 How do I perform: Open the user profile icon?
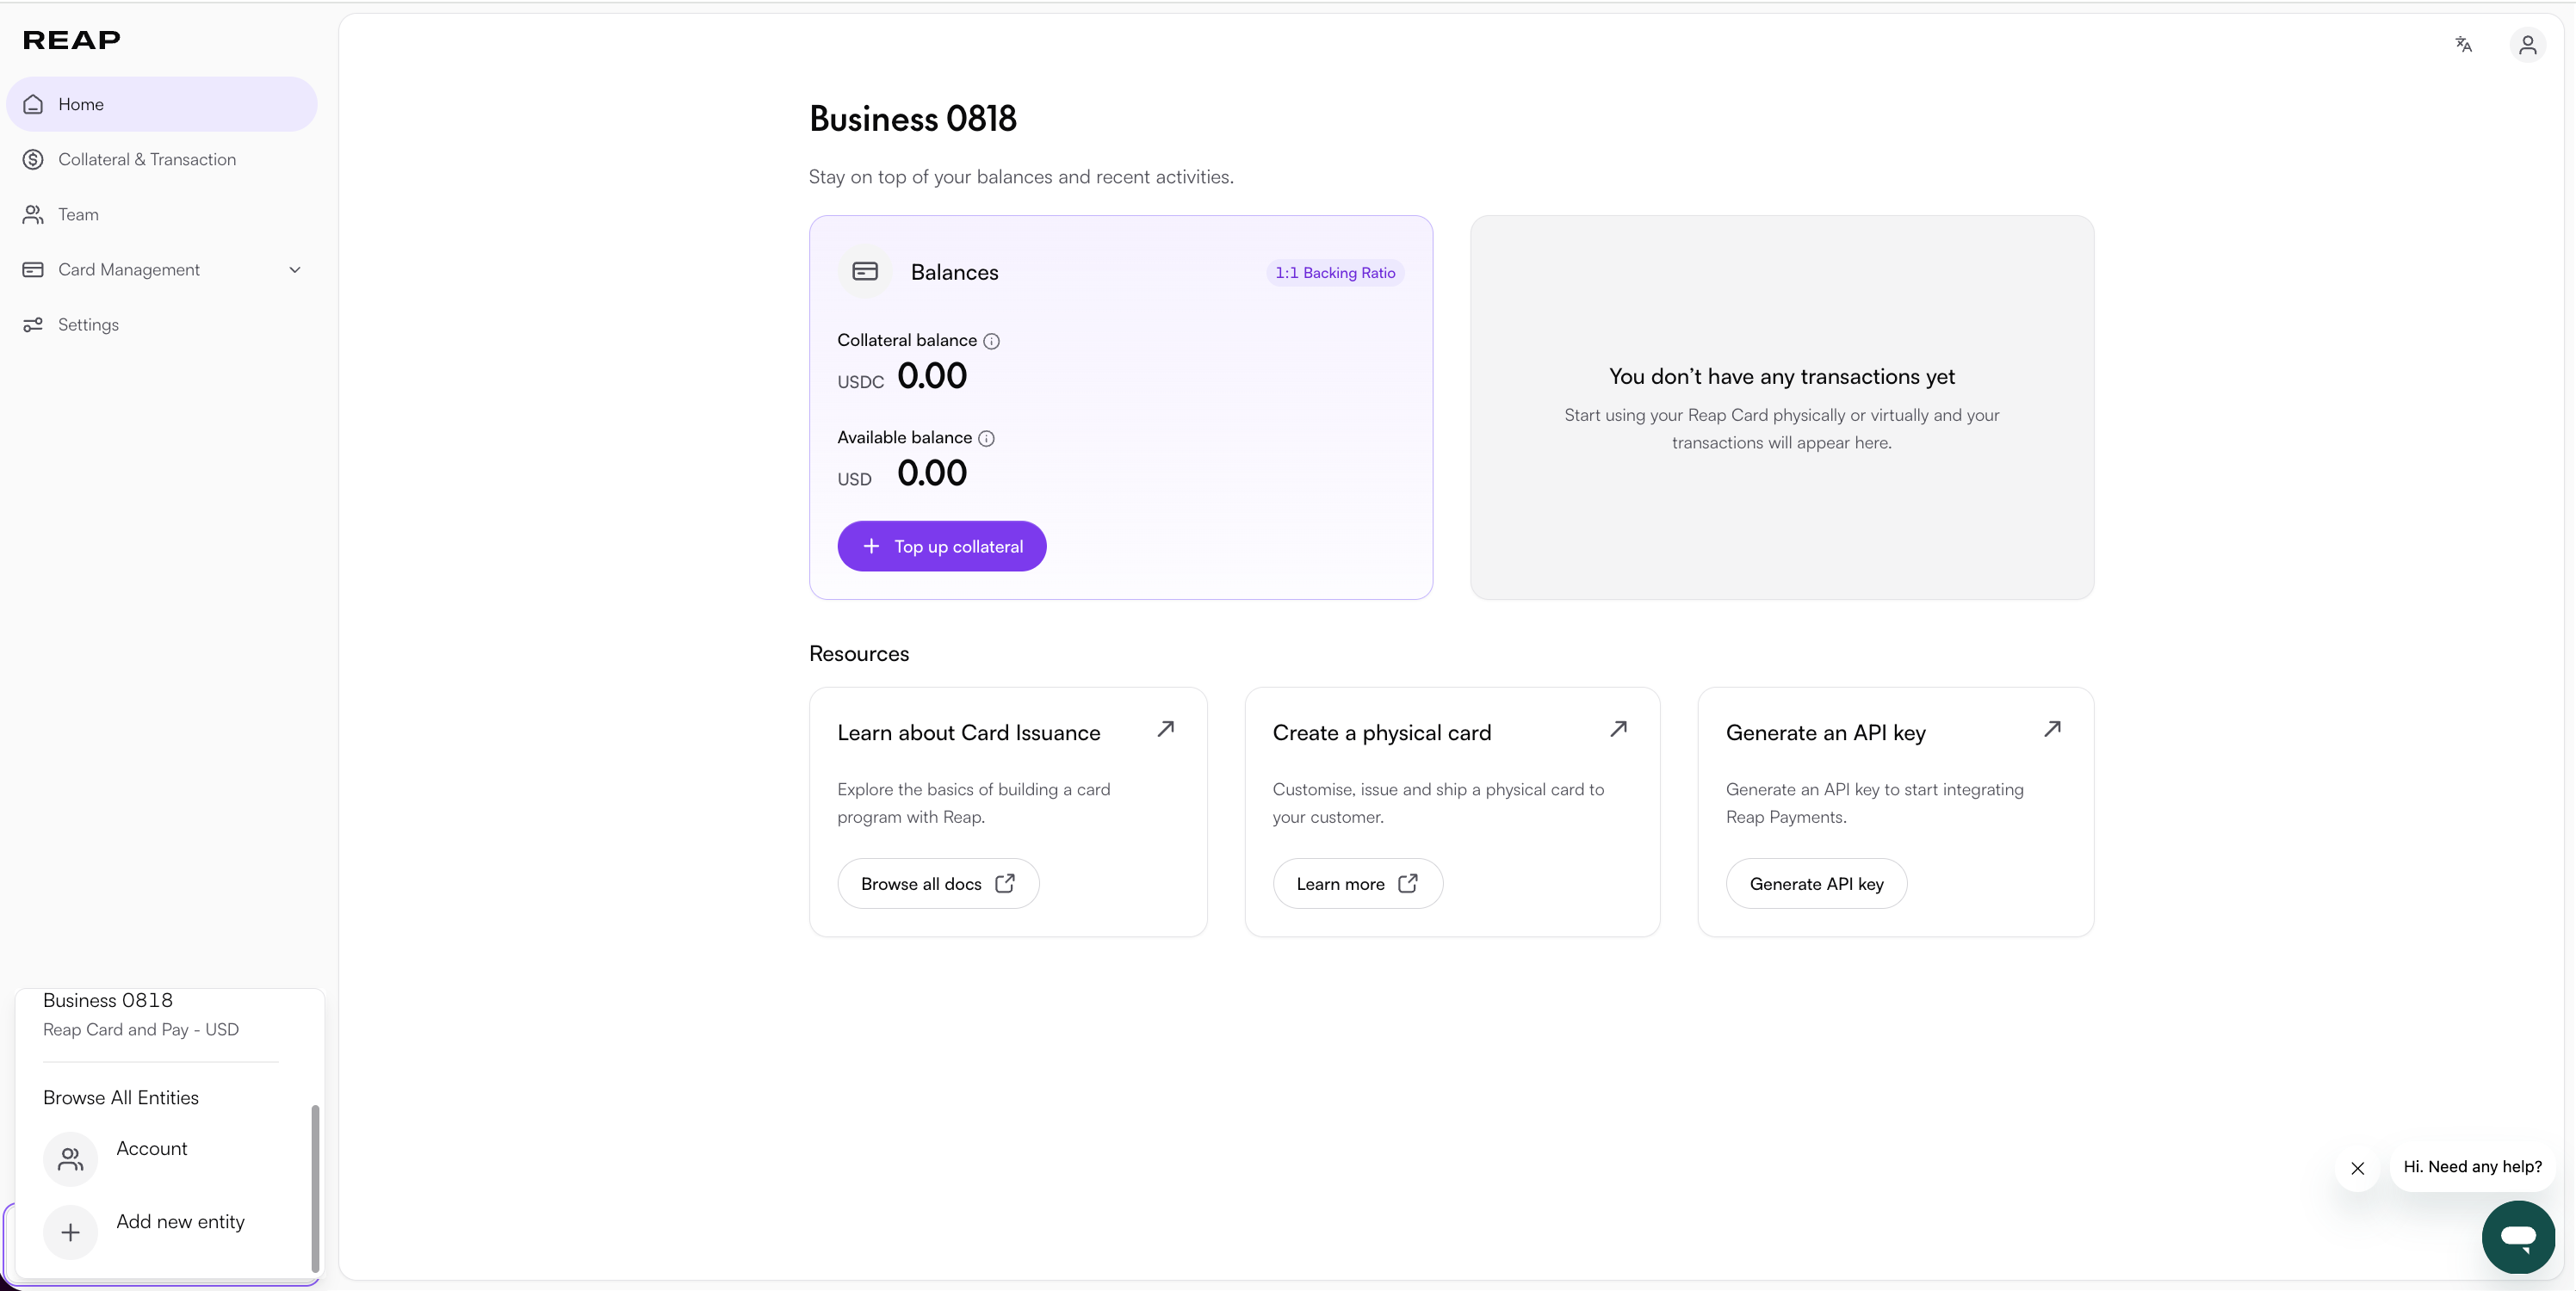(x=2527, y=45)
